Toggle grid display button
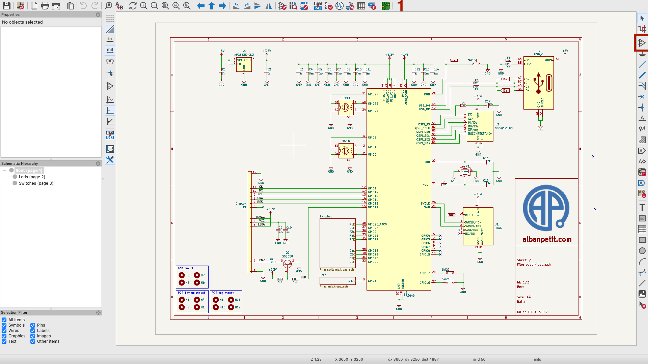The image size is (648, 364). click(x=110, y=18)
